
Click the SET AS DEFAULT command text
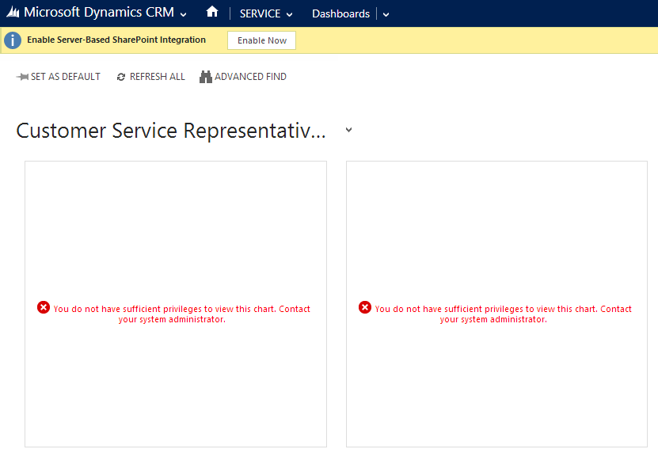coord(66,77)
